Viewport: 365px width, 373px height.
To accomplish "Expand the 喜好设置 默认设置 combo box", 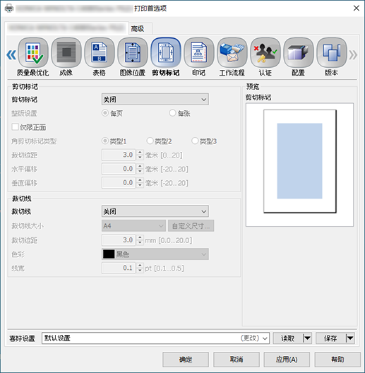I will tap(155, 338).
